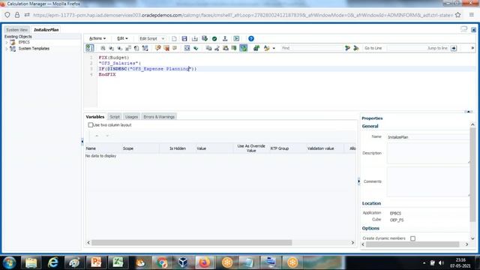Click the Variables table horizontal scrollbar
Screen dimensions: 480x270
(191, 243)
